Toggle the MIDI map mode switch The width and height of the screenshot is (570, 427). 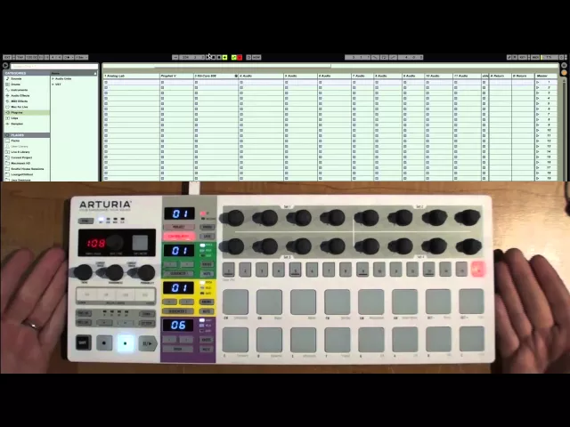[x=535, y=57]
